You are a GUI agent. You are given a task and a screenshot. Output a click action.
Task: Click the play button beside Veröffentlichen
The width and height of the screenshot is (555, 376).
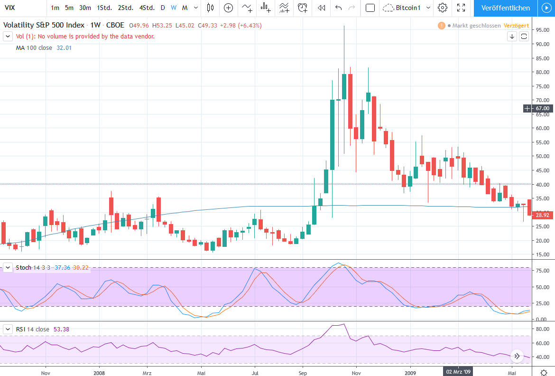tap(546, 8)
